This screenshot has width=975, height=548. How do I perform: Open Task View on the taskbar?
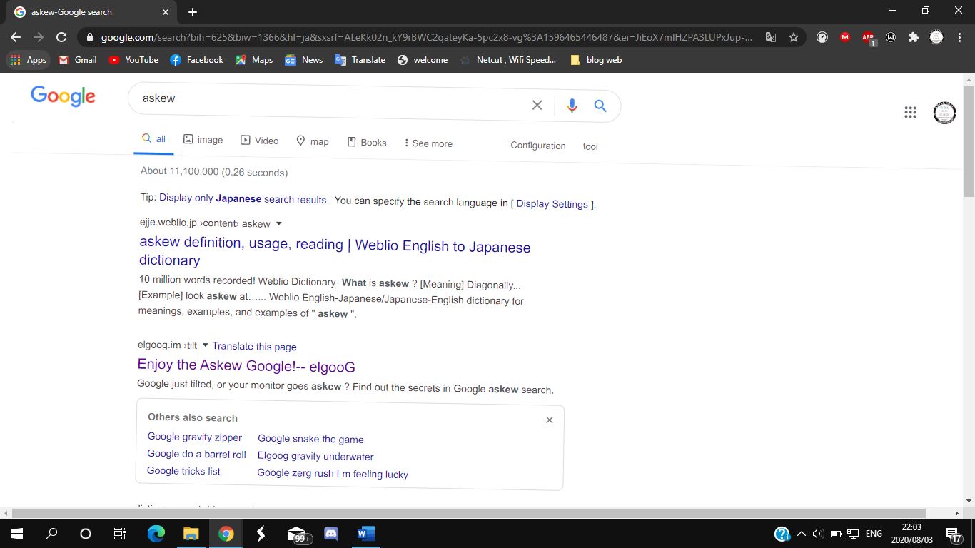pos(120,534)
